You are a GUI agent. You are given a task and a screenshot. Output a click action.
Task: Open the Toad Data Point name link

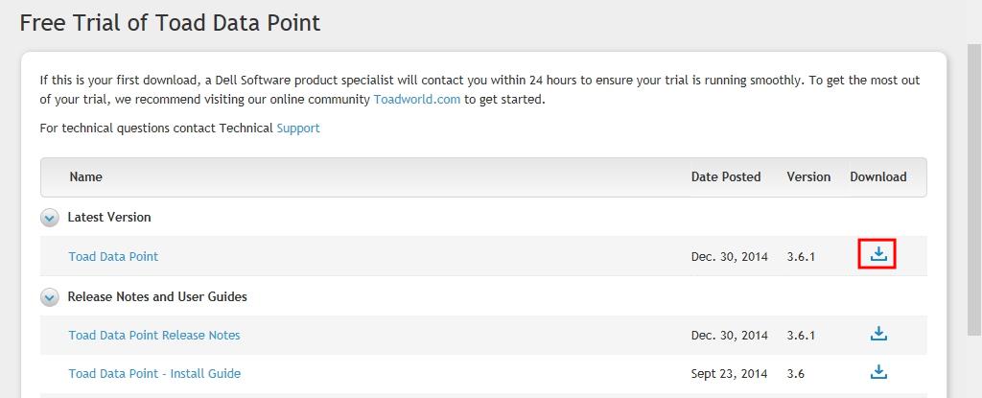click(113, 256)
